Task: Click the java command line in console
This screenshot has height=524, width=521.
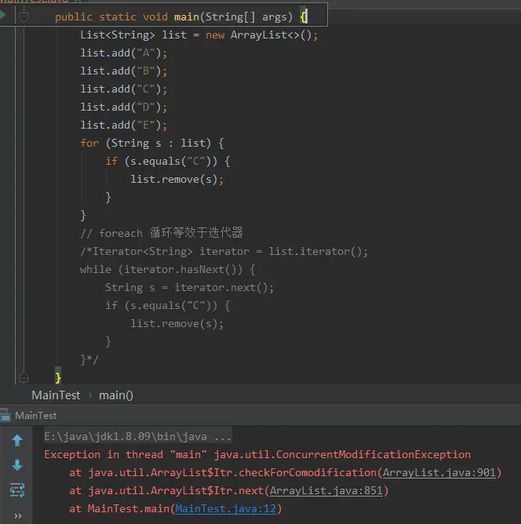Action: [137, 436]
